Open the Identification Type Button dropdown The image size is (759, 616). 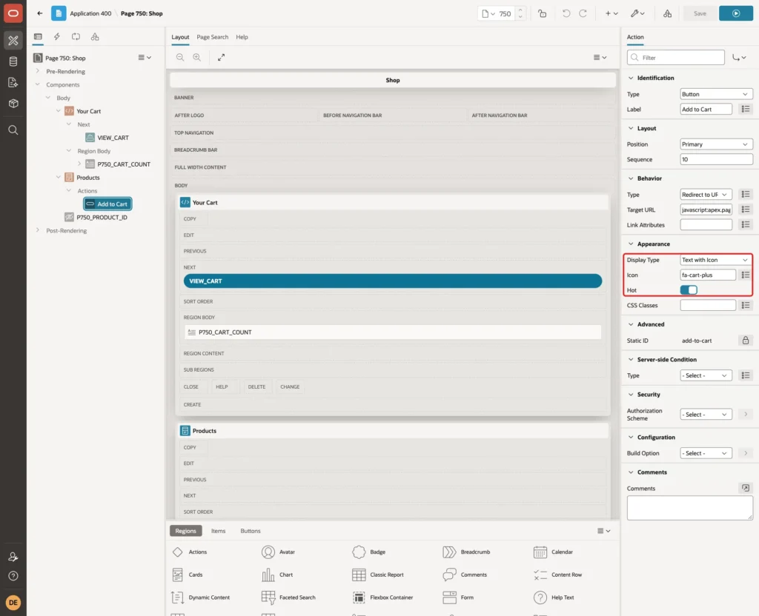[x=716, y=94]
